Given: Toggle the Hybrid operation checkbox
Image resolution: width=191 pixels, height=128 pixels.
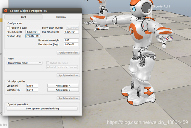Looking at the screenshot, I should click(x=48, y=63).
